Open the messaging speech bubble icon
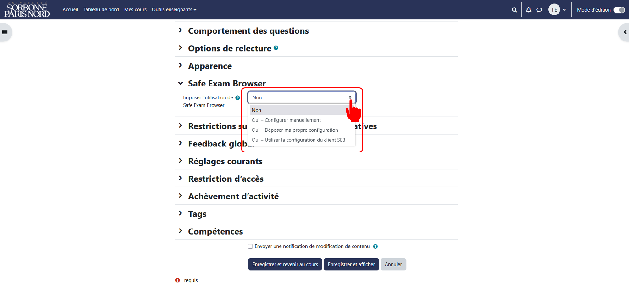The height and width of the screenshot is (287, 629). coord(539,10)
